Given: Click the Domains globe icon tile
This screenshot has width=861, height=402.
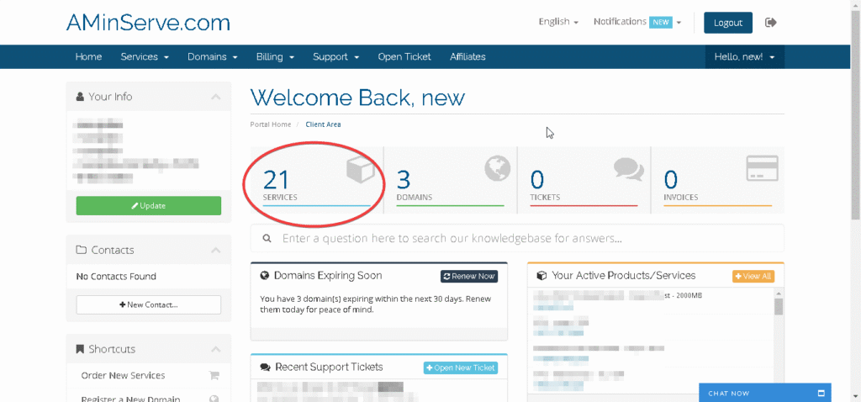Looking at the screenshot, I should pos(497,169).
